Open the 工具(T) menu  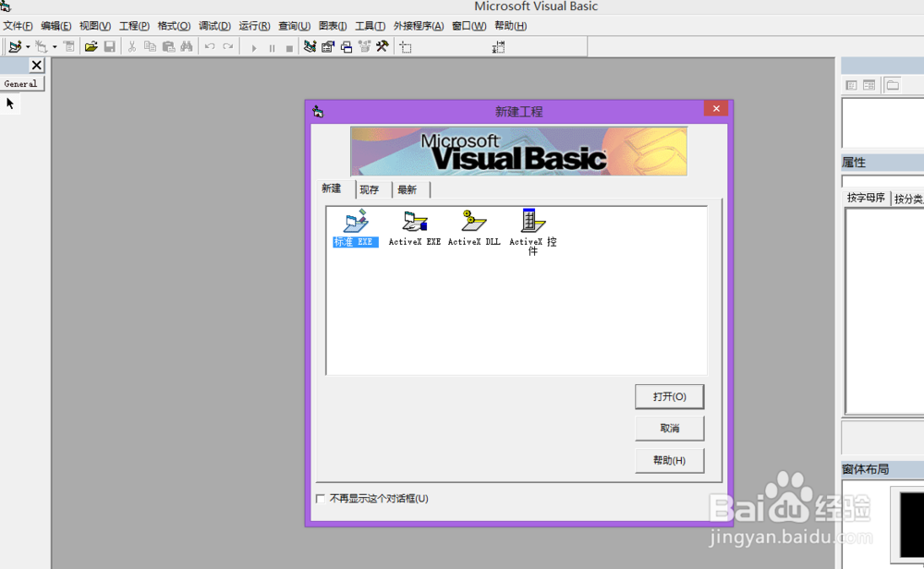[x=371, y=26]
